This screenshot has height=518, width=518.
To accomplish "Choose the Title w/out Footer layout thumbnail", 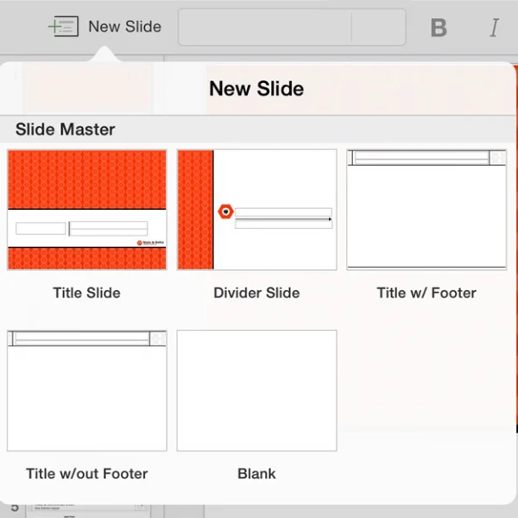I will 87,390.
